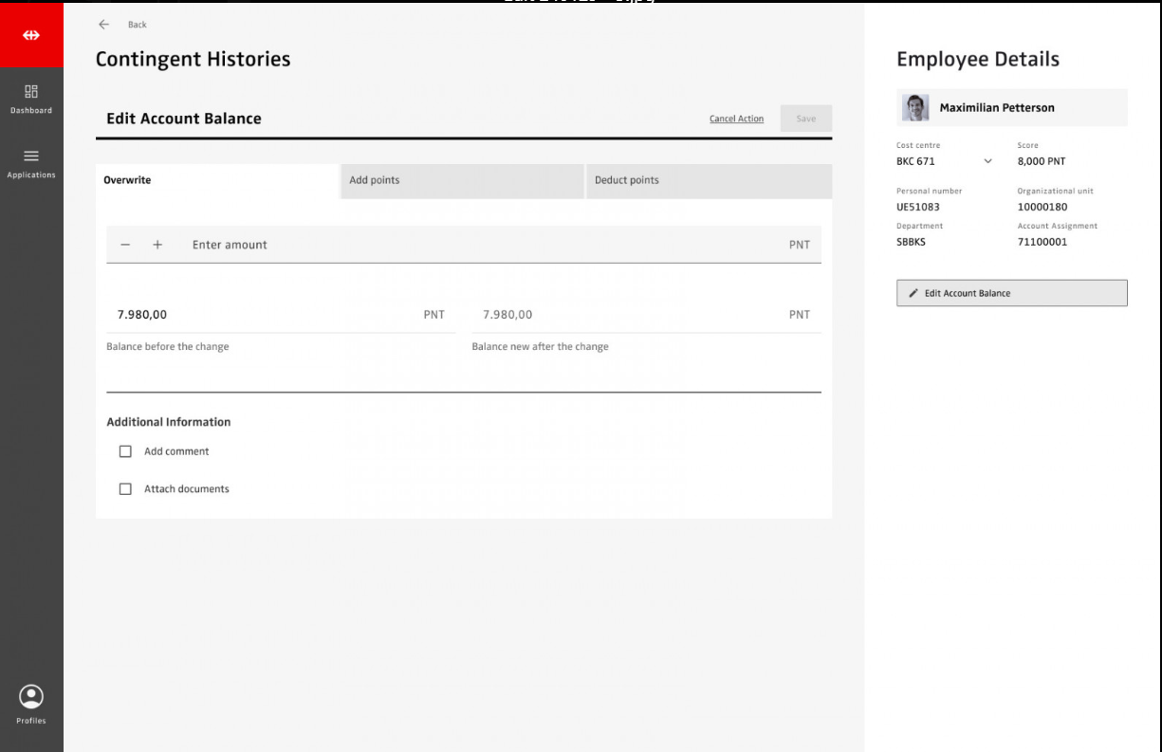
Task: Open the Dashboard sidebar icon
Action: click(31, 92)
